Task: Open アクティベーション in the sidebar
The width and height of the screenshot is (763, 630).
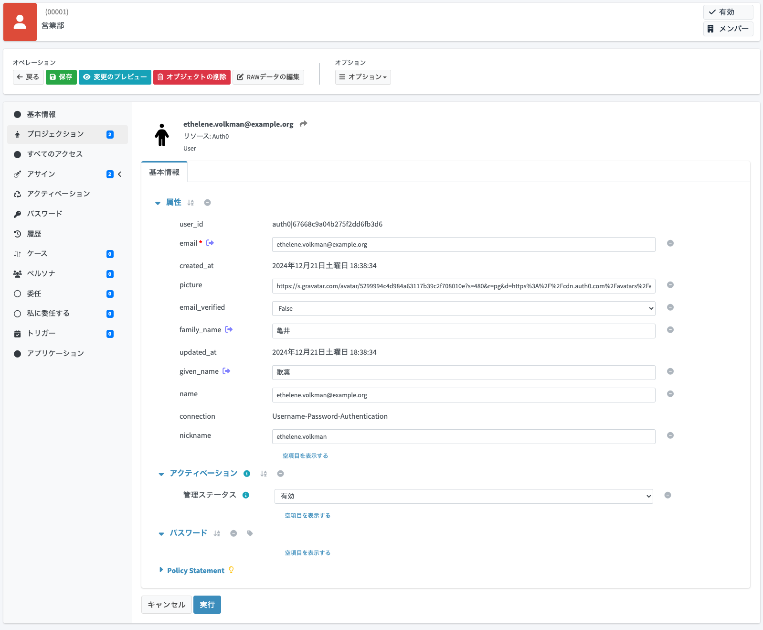Action: 67,194
